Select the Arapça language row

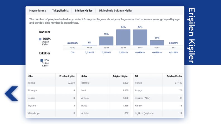click(x=158, y=90)
